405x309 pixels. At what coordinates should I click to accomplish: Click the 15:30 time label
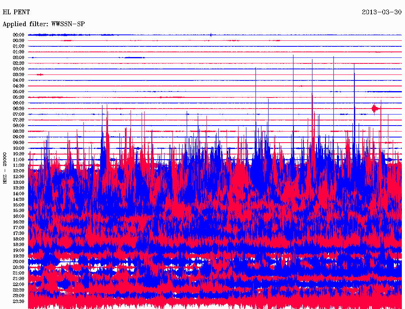18,211
